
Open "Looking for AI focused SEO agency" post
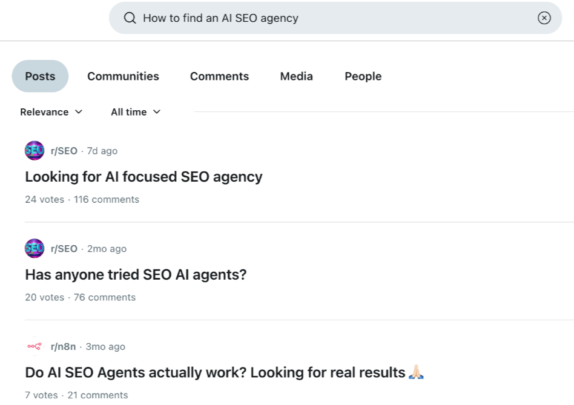[143, 177]
